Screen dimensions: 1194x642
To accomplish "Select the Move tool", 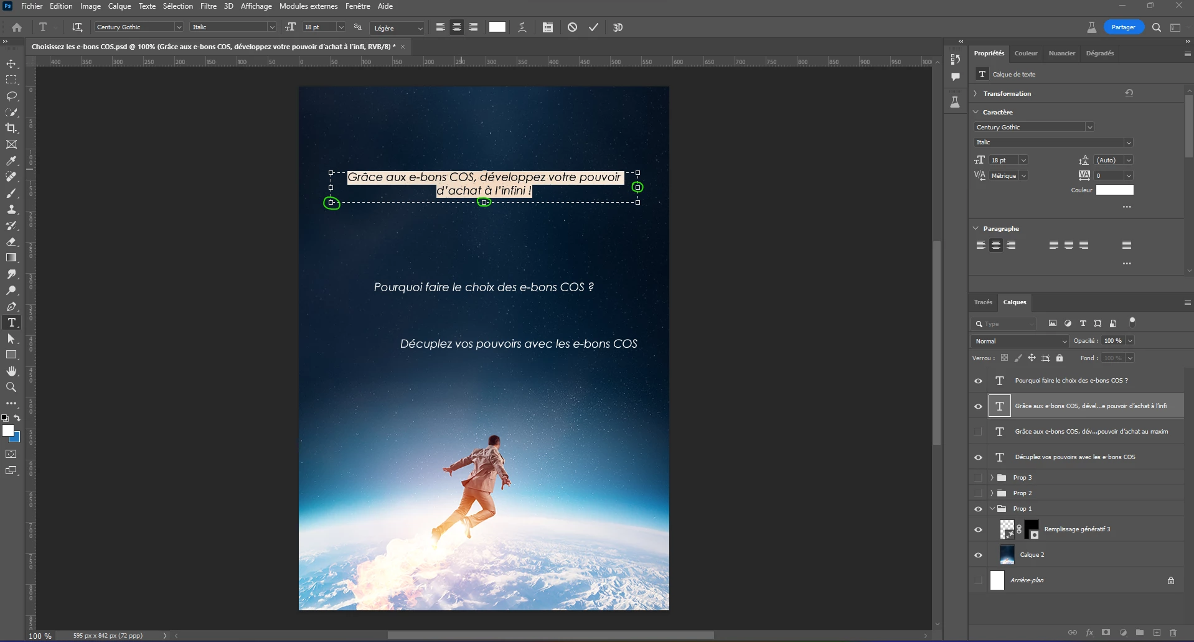I will coord(11,64).
